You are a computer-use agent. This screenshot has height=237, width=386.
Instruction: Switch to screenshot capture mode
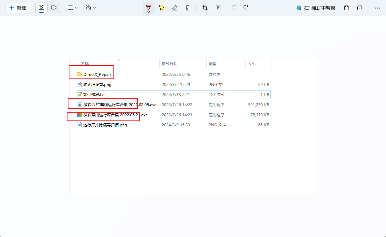coord(41,8)
